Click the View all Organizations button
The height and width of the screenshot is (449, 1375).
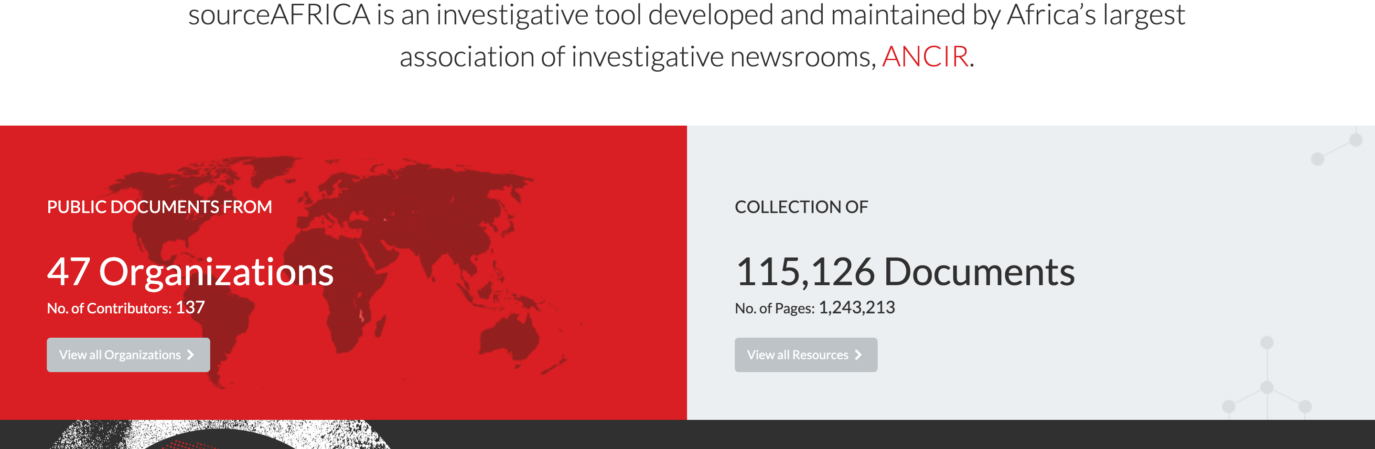click(128, 354)
